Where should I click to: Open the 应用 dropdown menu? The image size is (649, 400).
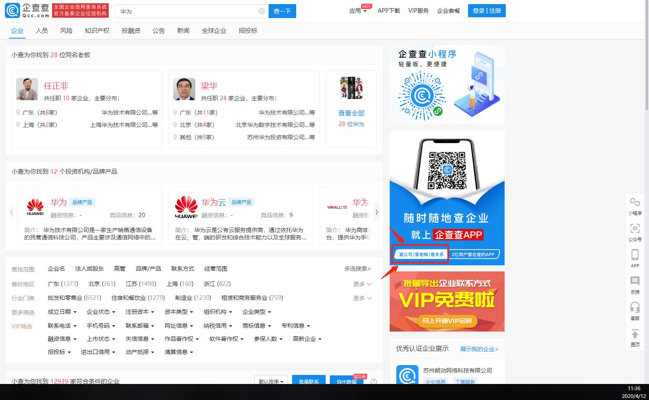coord(358,11)
